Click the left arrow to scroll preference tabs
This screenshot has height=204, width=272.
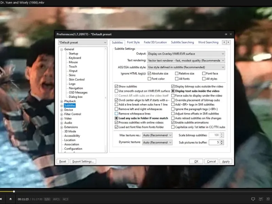coord(224,42)
